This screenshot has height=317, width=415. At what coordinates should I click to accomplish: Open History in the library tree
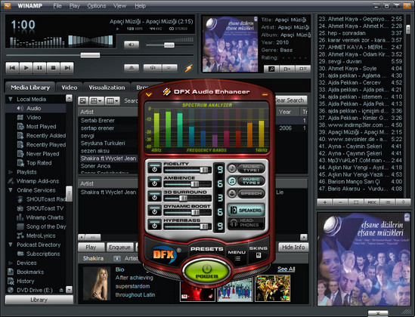click(25, 281)
